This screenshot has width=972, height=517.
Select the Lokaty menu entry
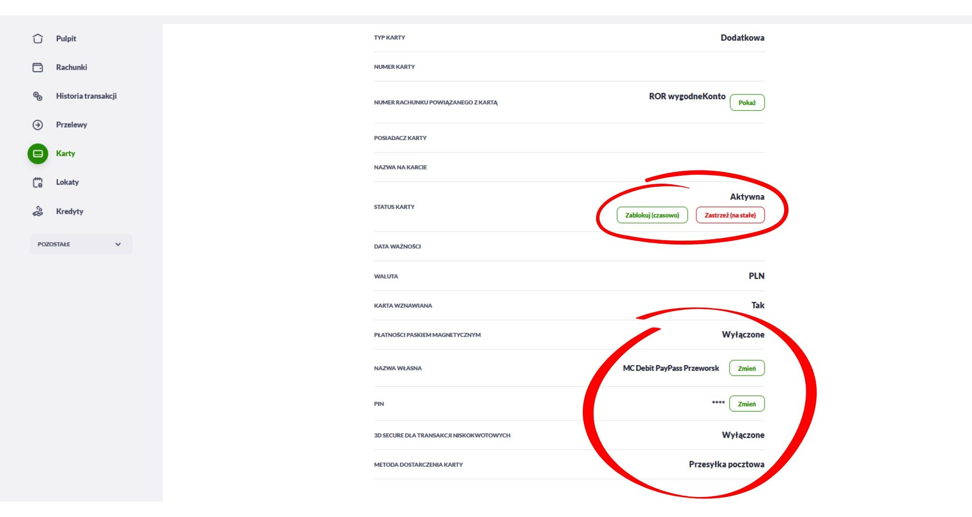click(67, 182)
